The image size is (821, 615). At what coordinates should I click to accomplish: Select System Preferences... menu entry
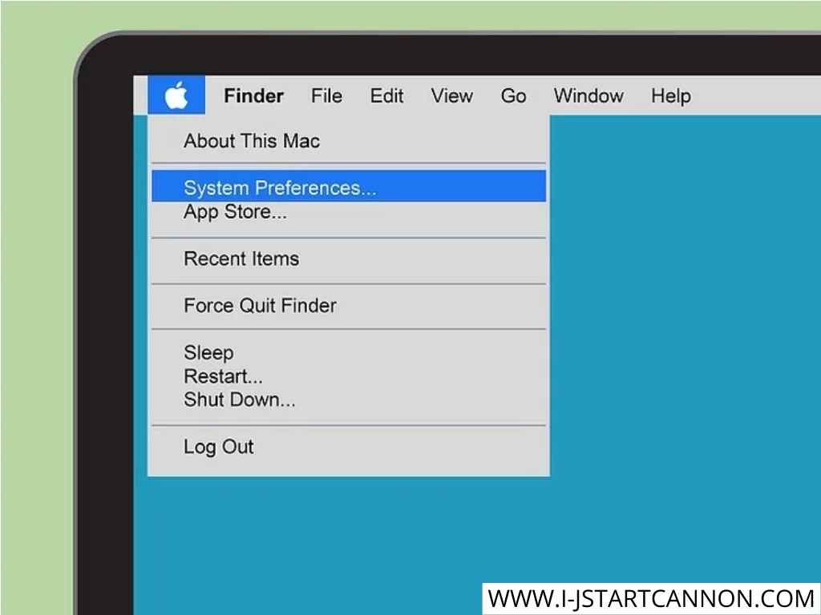pos(349,186)
